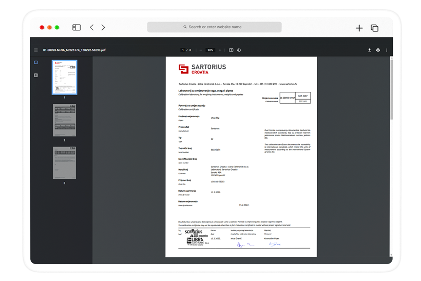Image resolution: width=421 pixels, height=281 pixels.
Task: Print the PDF document
Action: point(378,50)
